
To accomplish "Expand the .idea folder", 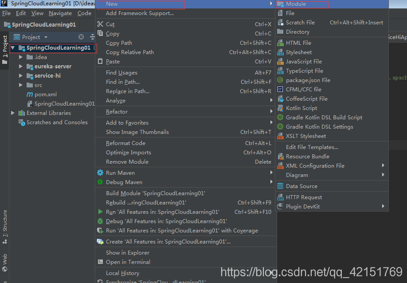I will [x=20, y=57].
